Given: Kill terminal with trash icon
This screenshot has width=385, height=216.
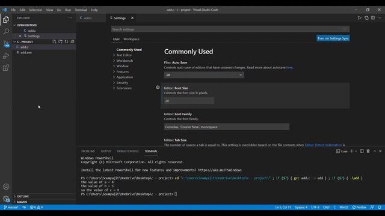Looking at the screenshot, I should pos(368,151).
